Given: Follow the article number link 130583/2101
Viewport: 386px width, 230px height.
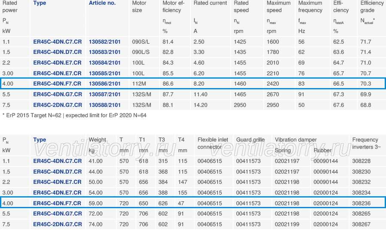Looking at the screenshot, I should coord(105,52).
